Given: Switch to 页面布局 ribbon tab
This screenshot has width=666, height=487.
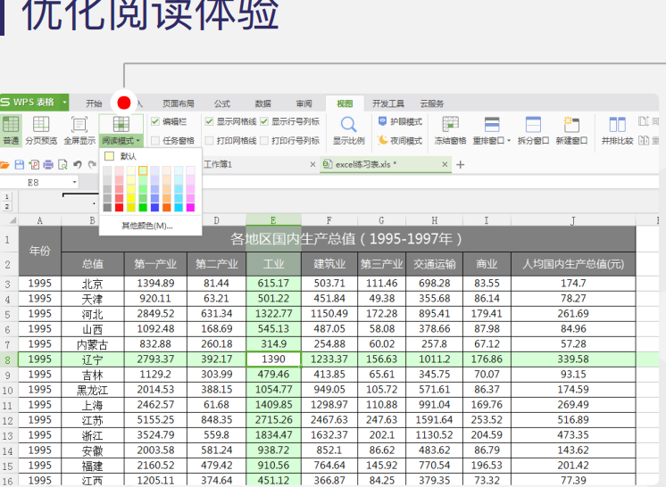Looking at the screenshot, I should point(179,103).
